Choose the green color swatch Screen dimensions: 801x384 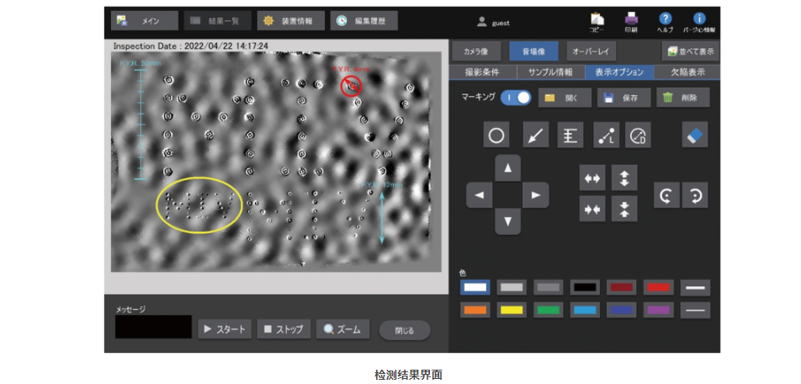549,310
